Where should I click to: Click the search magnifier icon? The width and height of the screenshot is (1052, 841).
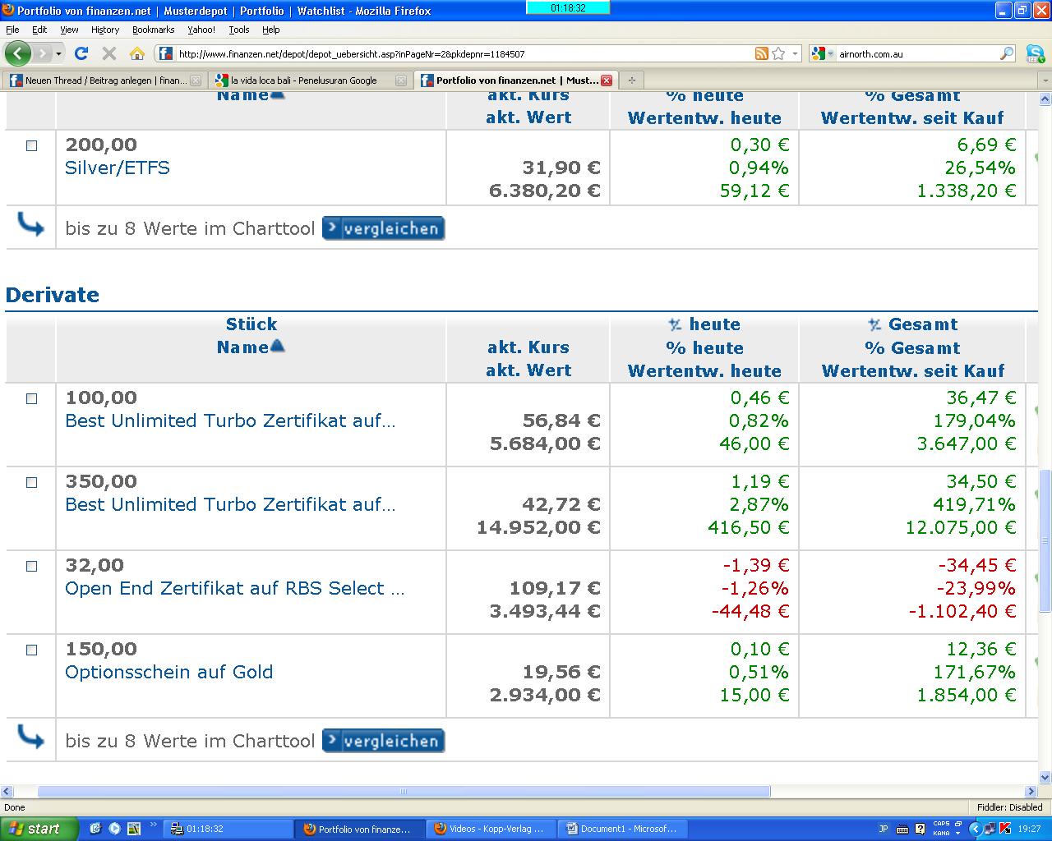pyautogui.click(x=1007, y=53)
